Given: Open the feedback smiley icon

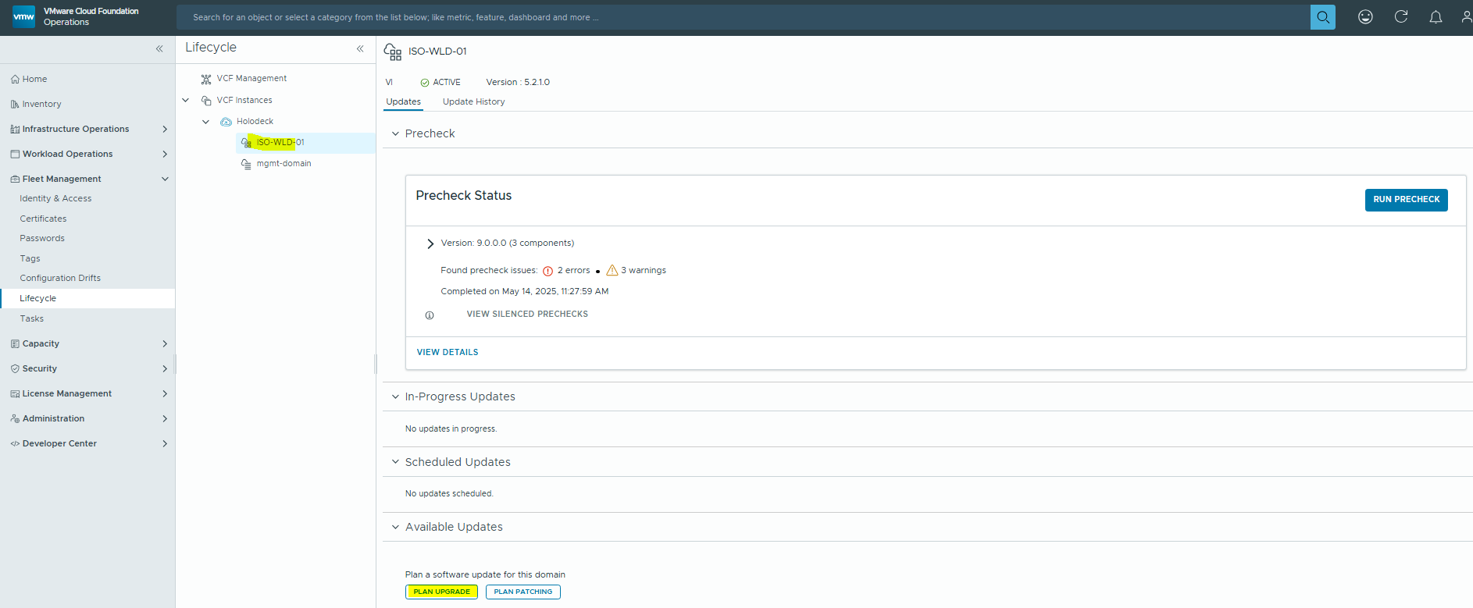Looking at the screenshot, I should tap(1364, 17).
